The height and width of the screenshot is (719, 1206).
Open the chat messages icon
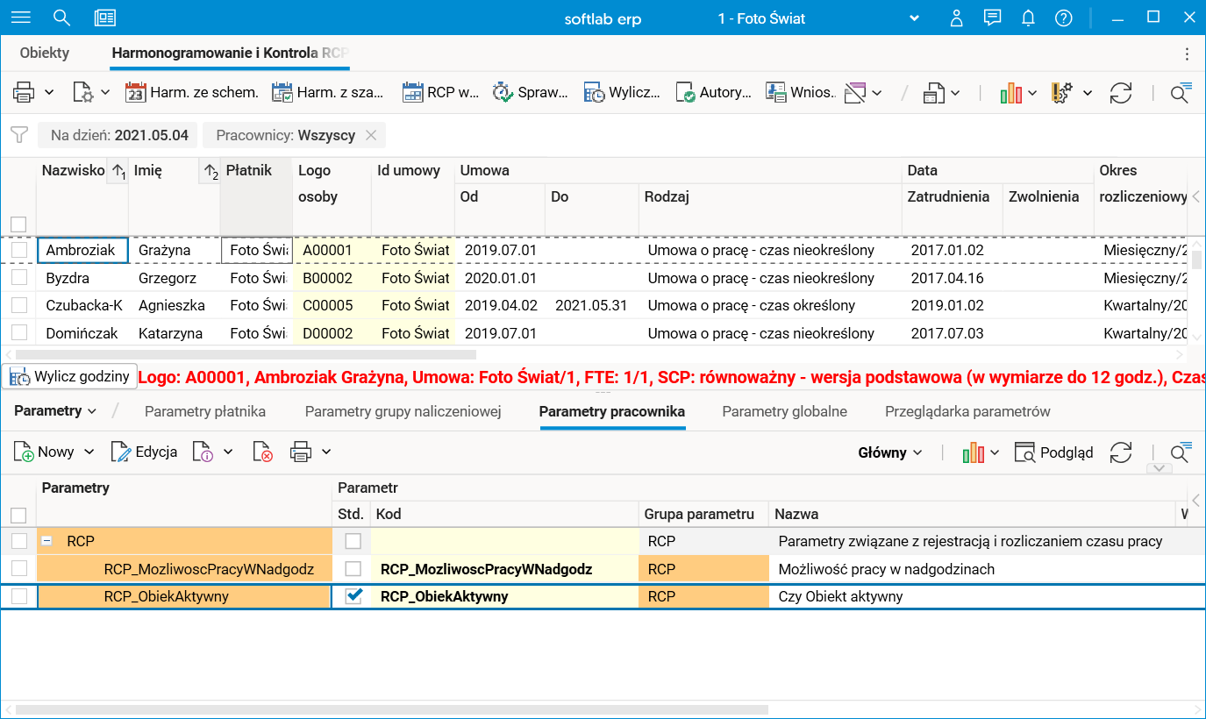pyautogui.click(x=992, y=18)
